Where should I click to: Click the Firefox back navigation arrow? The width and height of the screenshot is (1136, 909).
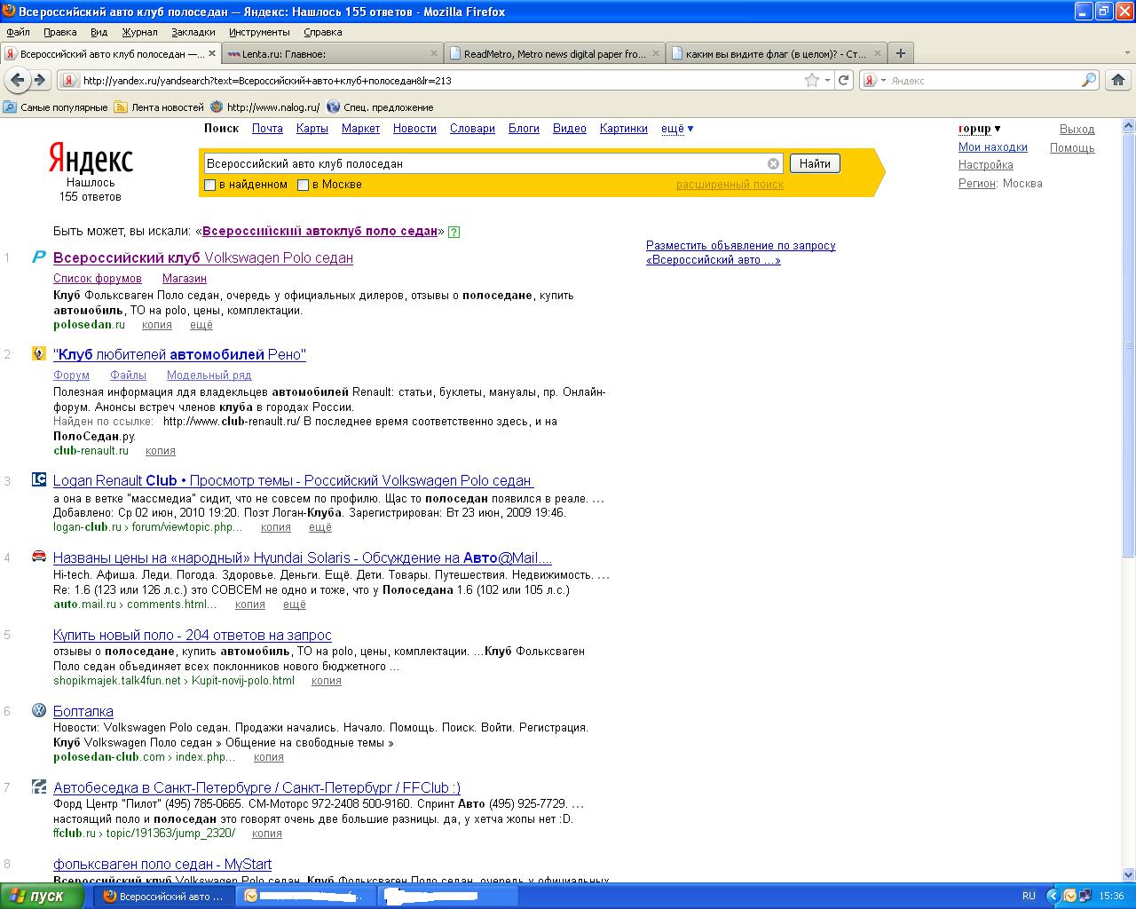(17, 80)
